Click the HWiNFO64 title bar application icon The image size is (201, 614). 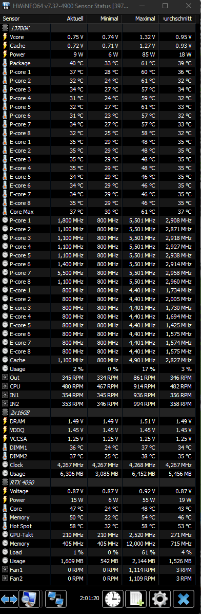tap(6, 6)
